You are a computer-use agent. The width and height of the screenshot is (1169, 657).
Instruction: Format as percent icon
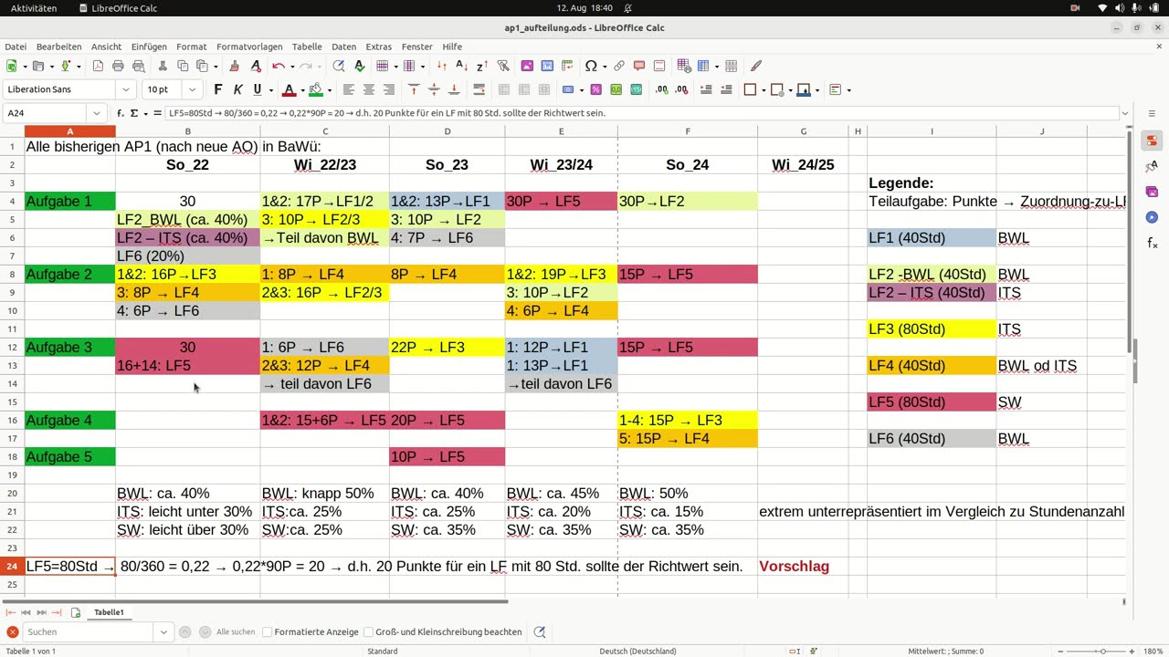[x=595, y=89]
